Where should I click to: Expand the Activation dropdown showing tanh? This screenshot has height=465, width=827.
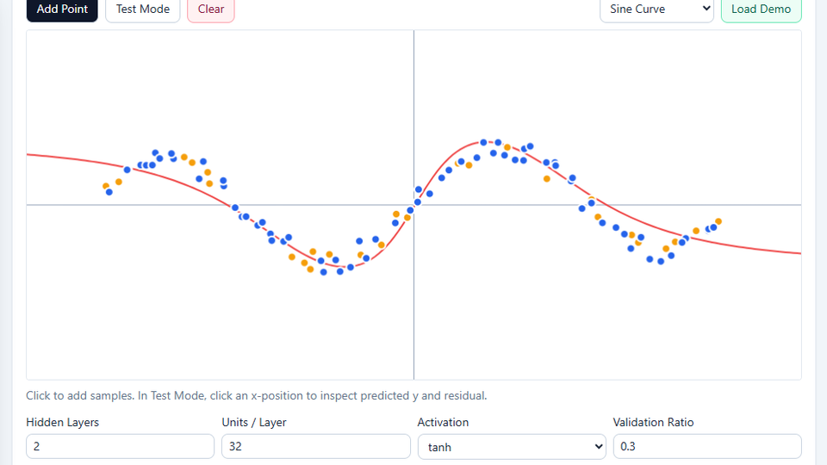pos(512,446)
